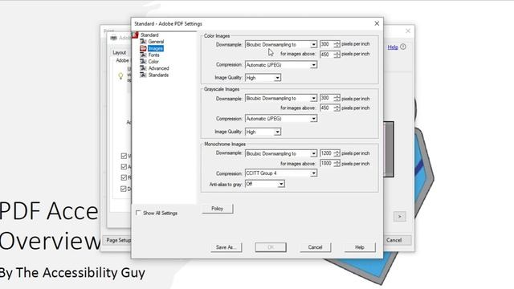Open Color Images Downsample dropdown
The width and height of the screenshot is (514, 289).
tap(281, 44)
